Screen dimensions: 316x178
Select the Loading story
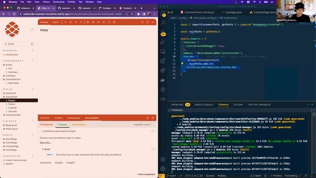pos(12,108)
